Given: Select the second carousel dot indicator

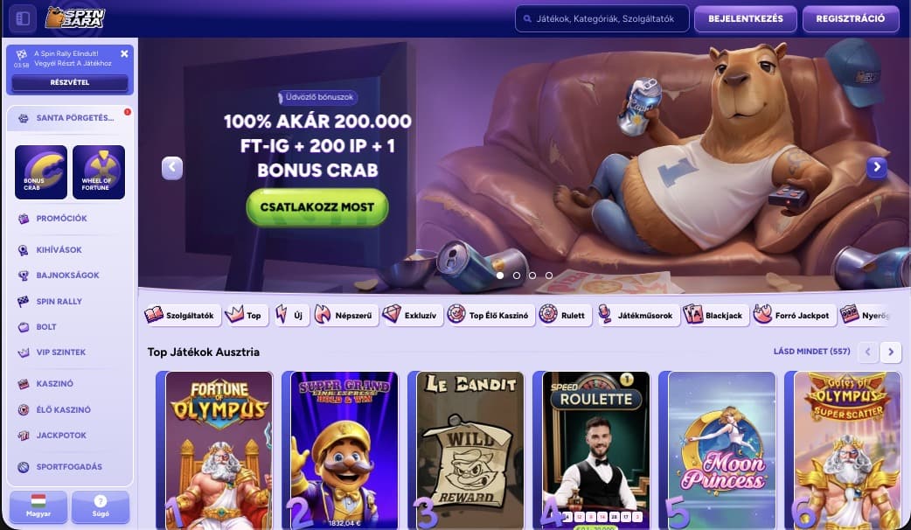Looking at the screenshot, I should pos(517,275).
